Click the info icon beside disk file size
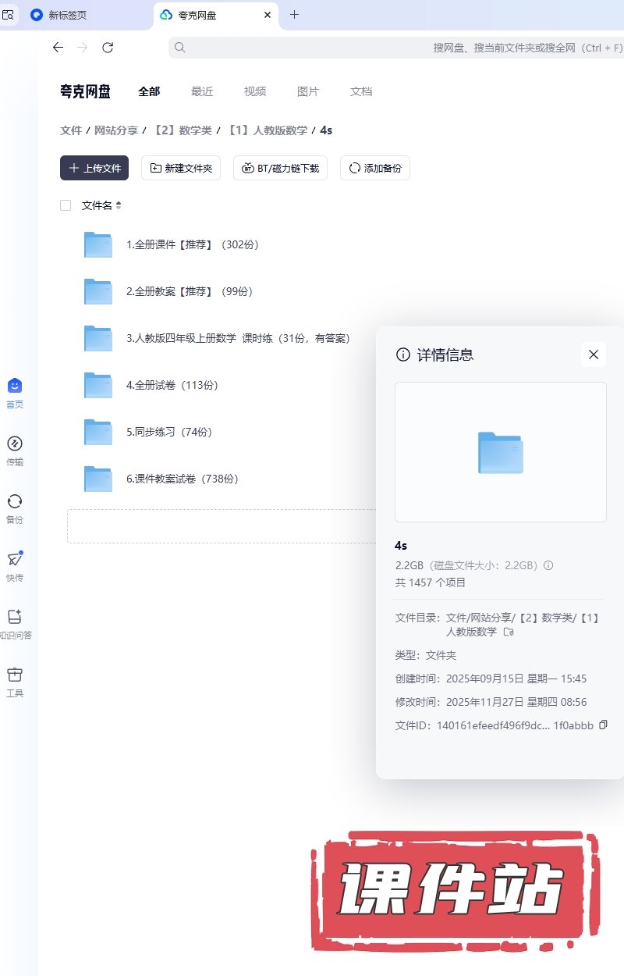Viewport: 624px width, 976px height. [x=548, y=565]
